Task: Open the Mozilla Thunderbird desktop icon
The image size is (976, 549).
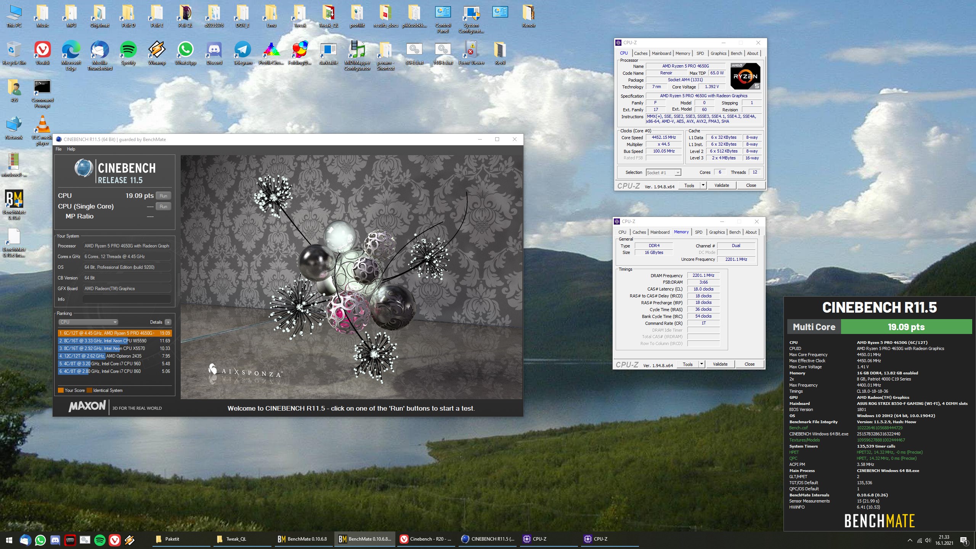Action: [x=100, y=56]
